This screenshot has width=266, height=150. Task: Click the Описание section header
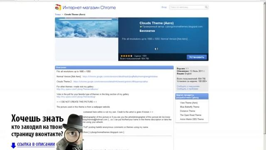tap(114, 67)
